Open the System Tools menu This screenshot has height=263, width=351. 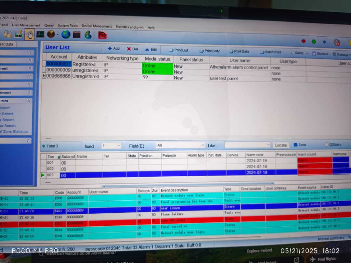point(67,26)
